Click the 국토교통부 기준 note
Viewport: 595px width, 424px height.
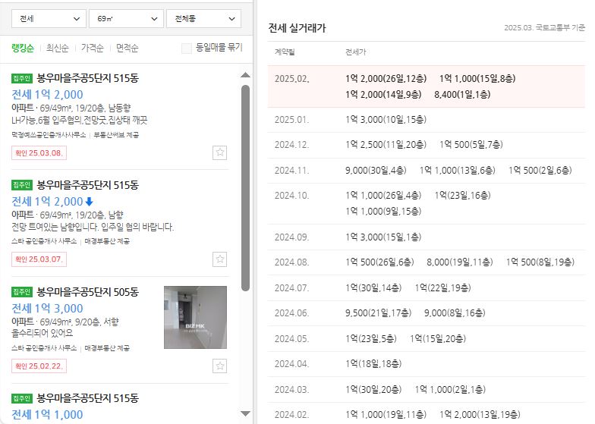pyautogui.click(x=545, y=27)
